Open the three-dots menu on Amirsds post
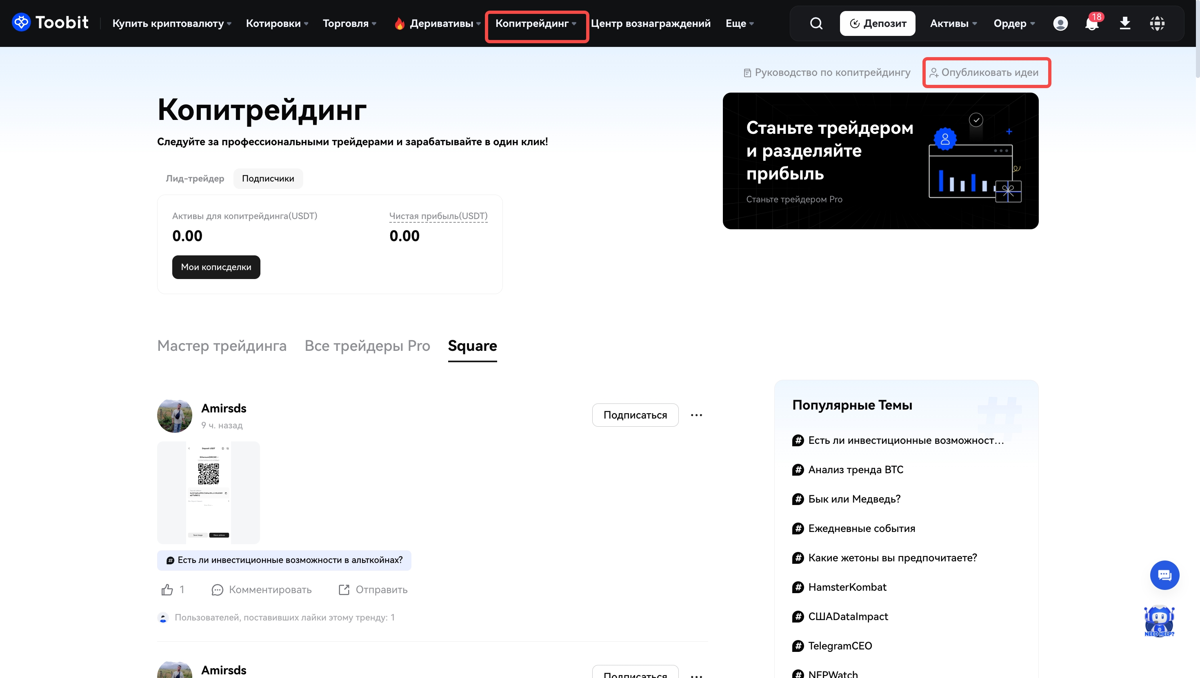The image size is (1200, 678). (696, 415)
